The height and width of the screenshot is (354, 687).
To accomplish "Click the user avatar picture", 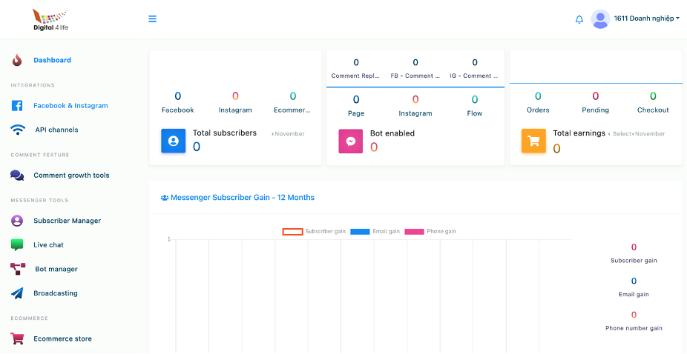I will (600, 19).
